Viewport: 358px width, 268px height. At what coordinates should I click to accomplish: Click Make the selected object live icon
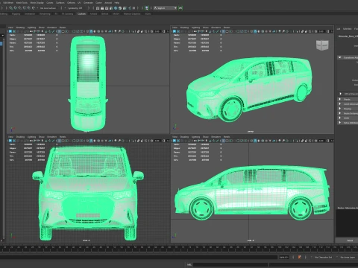tap(33, 8)
